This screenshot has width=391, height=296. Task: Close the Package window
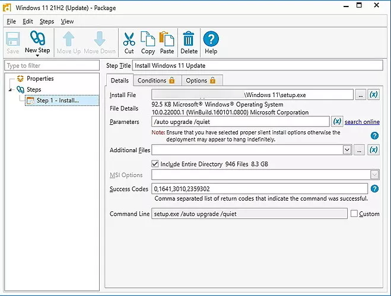(377, 5)
